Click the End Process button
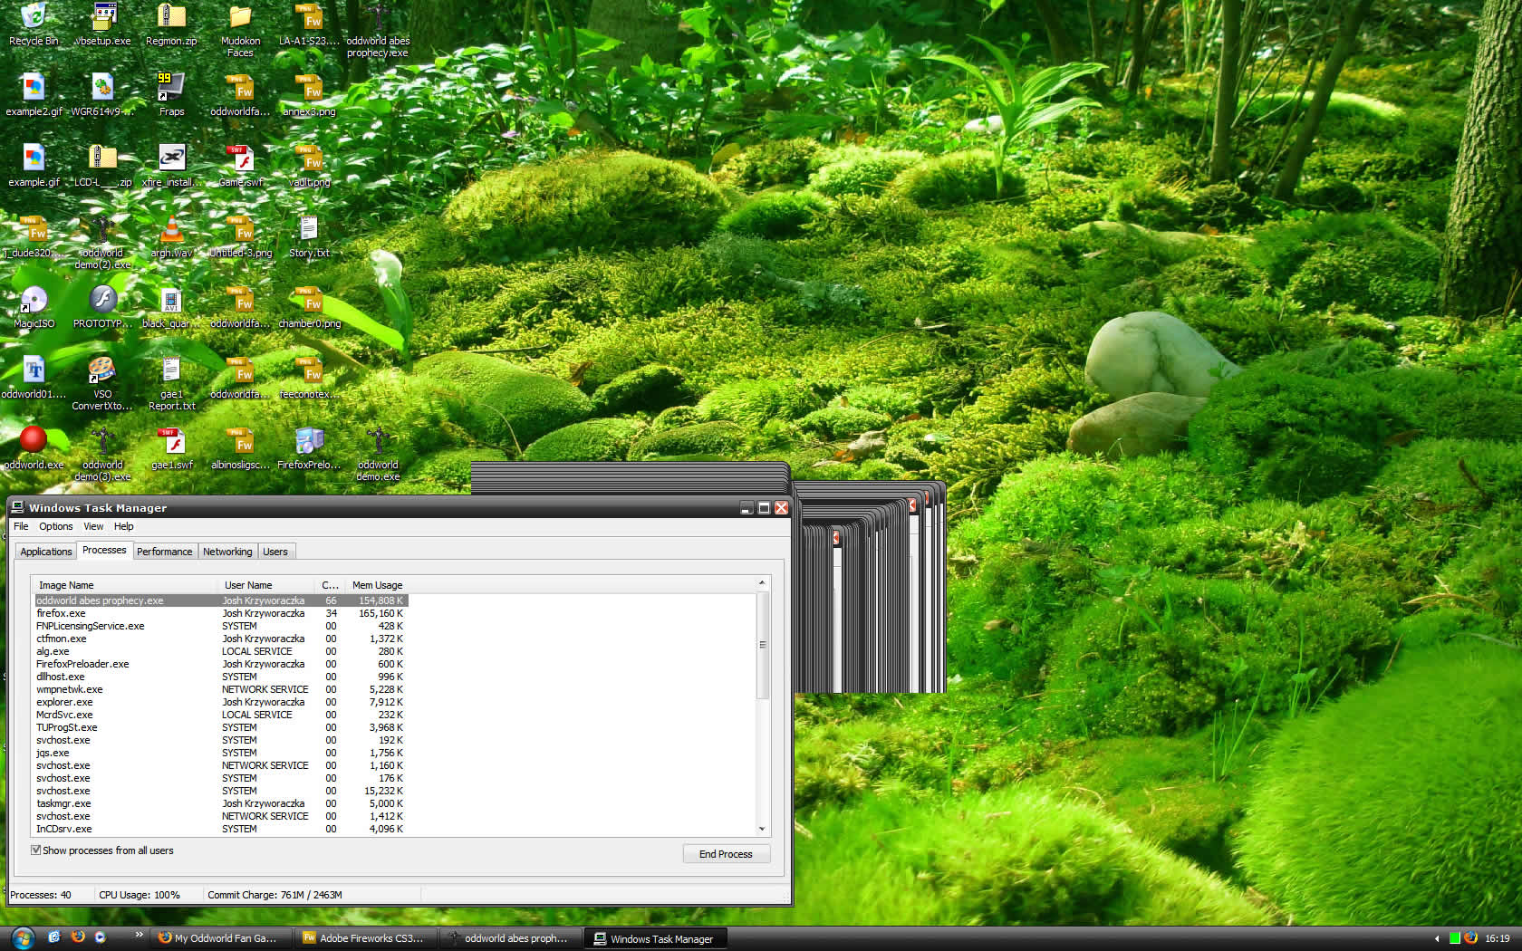 (726, 854)
